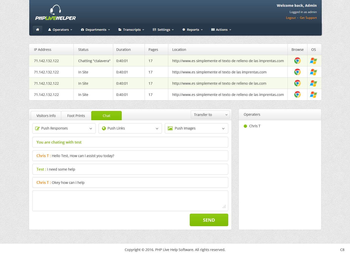Viewport: 350px width, 256px height.
Task: Open the Departments menu
Action: 95,30
